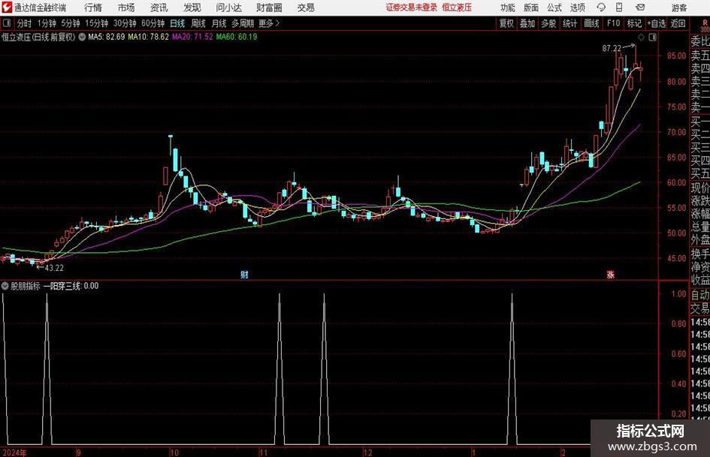Open the mail envelope icon
The image size is (710, 457).
click(x=640, y=8)
